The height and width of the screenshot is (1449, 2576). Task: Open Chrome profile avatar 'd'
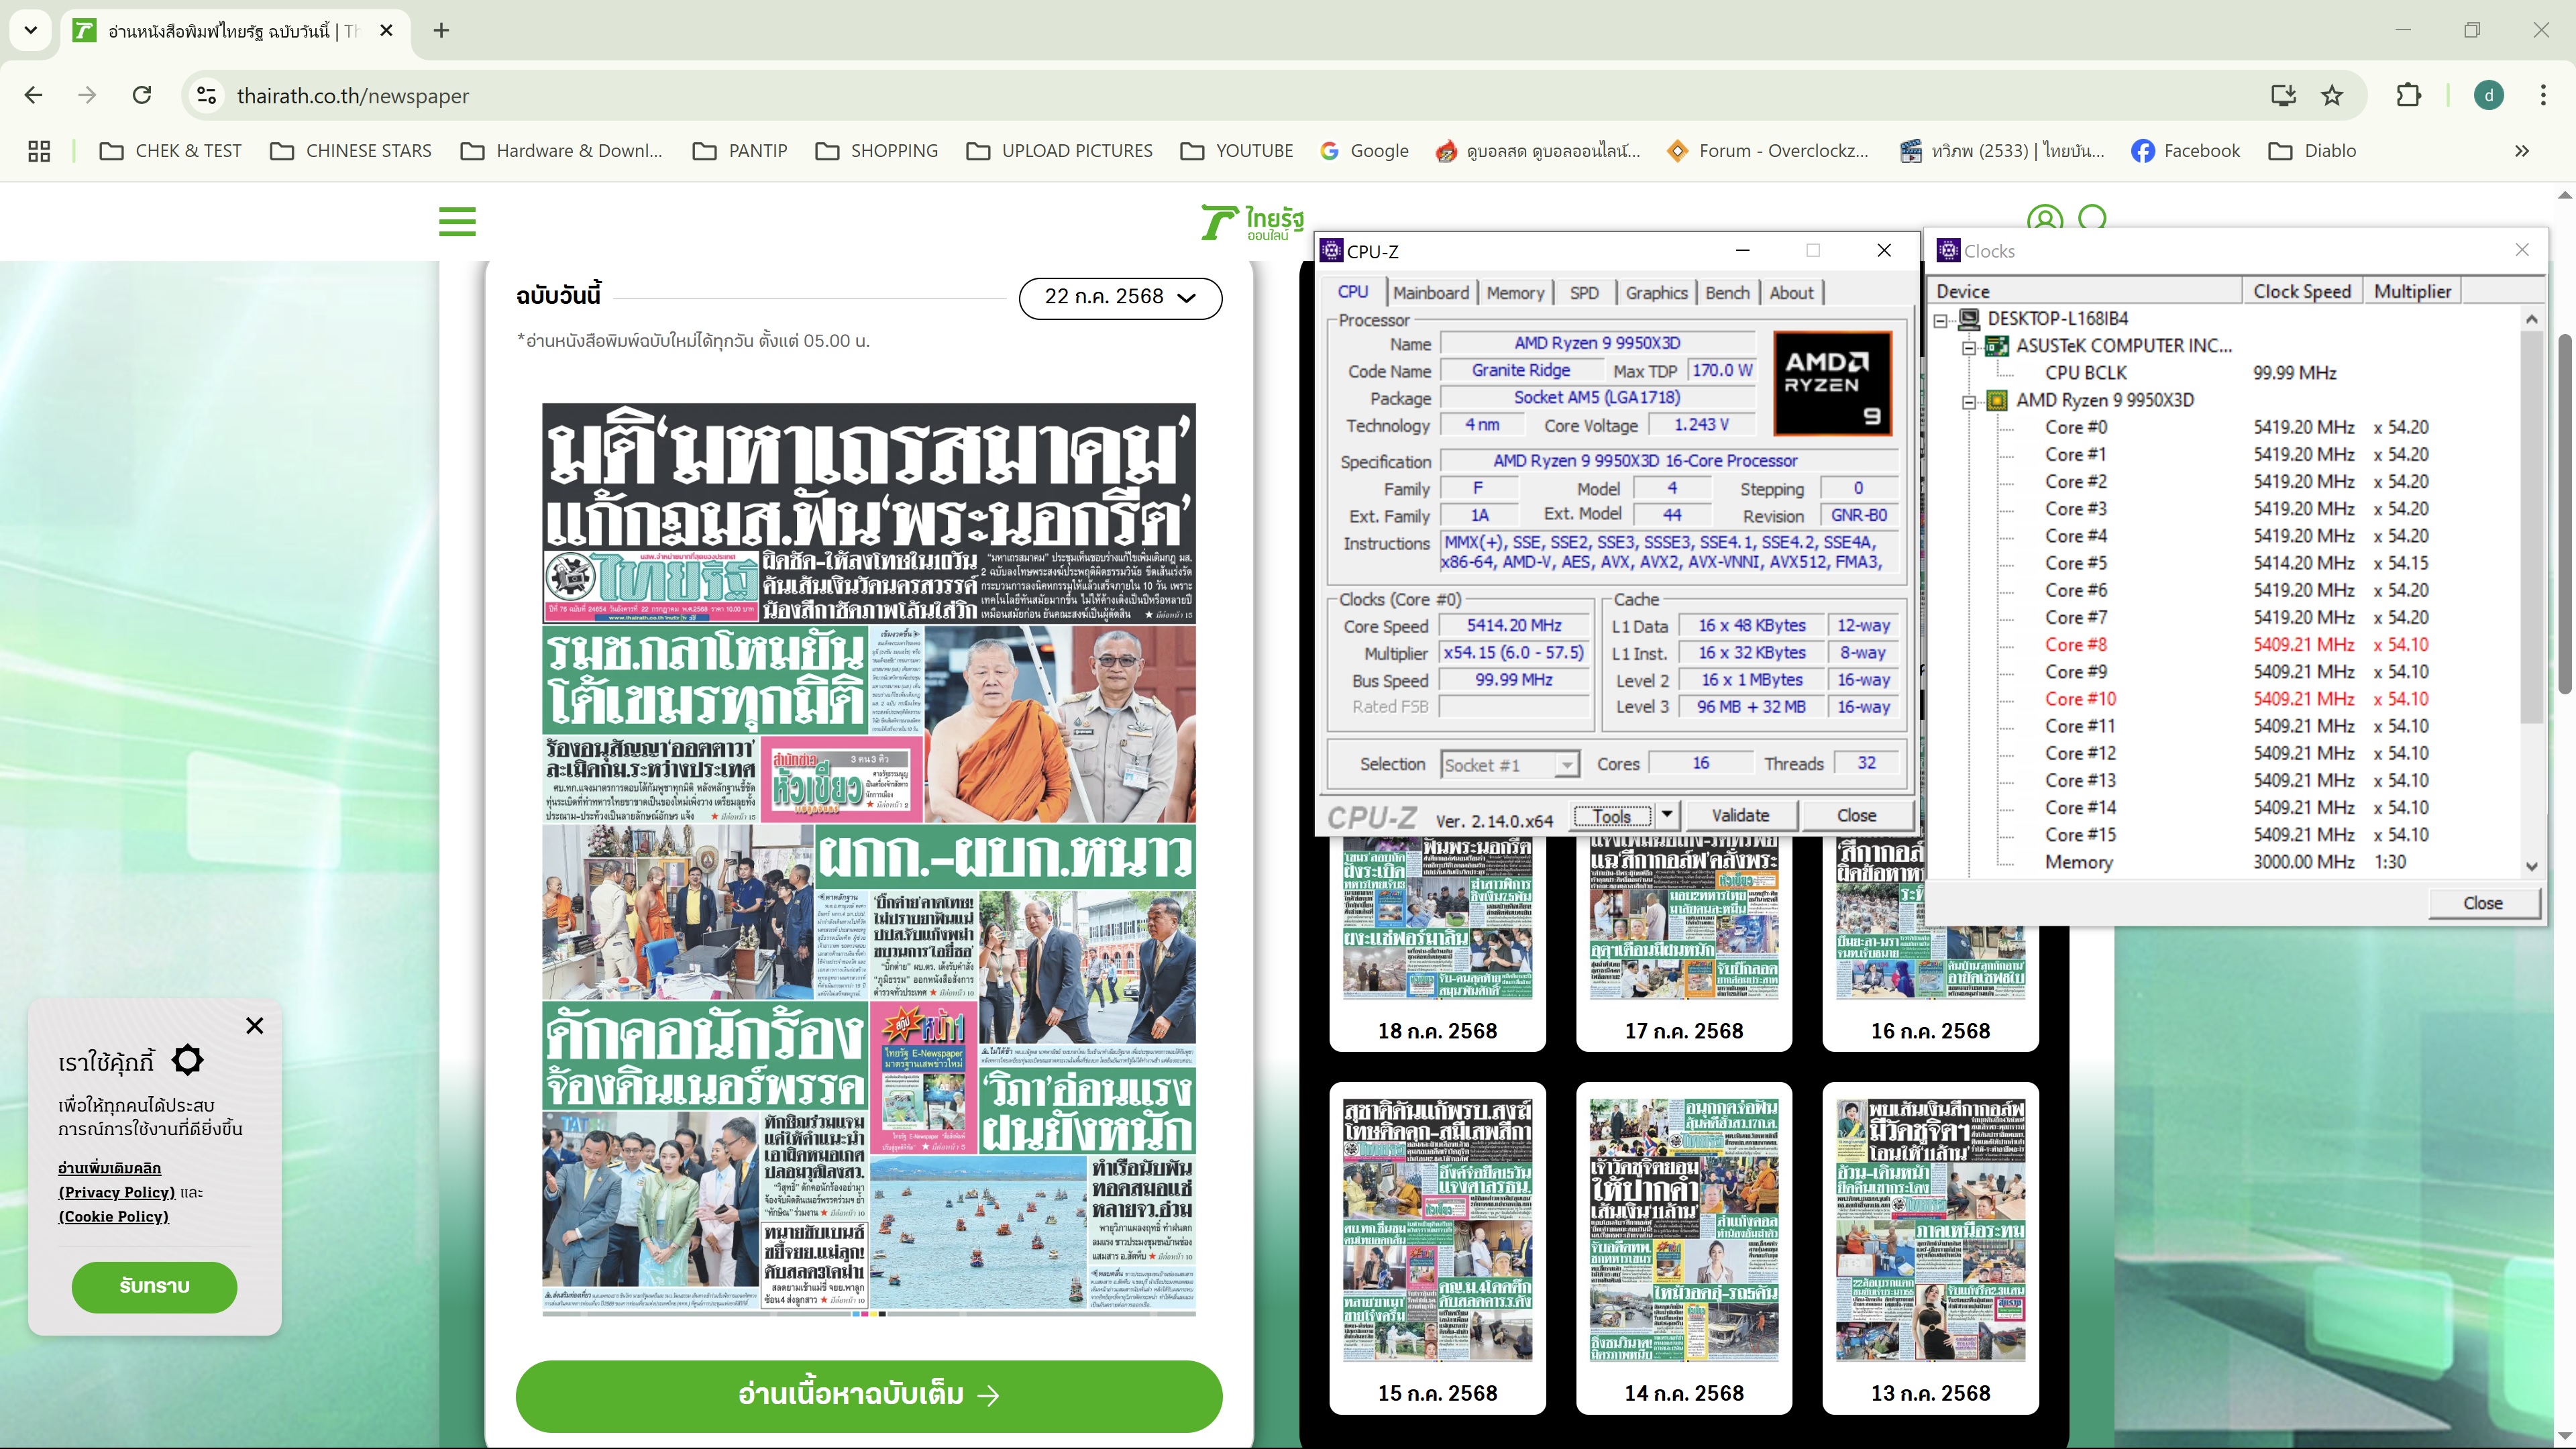[2488, 95]
